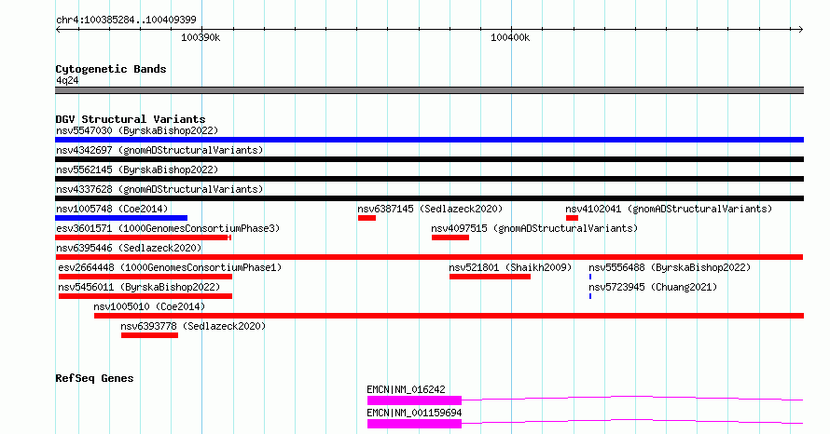Click the nsv1005748 (Coe2014) label
The image size is (830, 434).
tap(112, 209)
